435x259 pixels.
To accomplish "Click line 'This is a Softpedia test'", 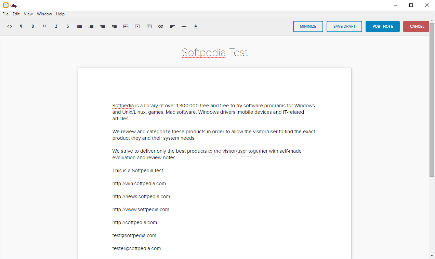I will click(138, 171).
